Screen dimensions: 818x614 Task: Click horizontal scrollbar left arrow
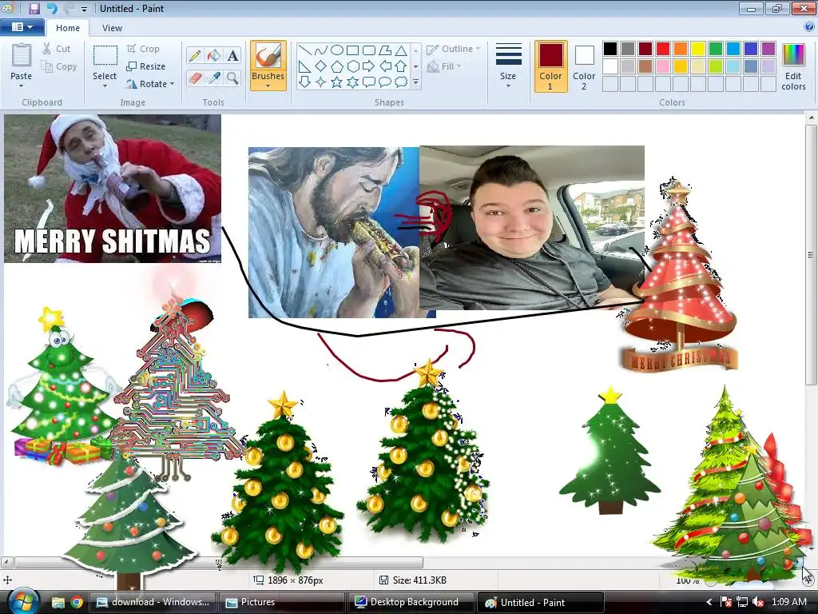coord(6,562)
